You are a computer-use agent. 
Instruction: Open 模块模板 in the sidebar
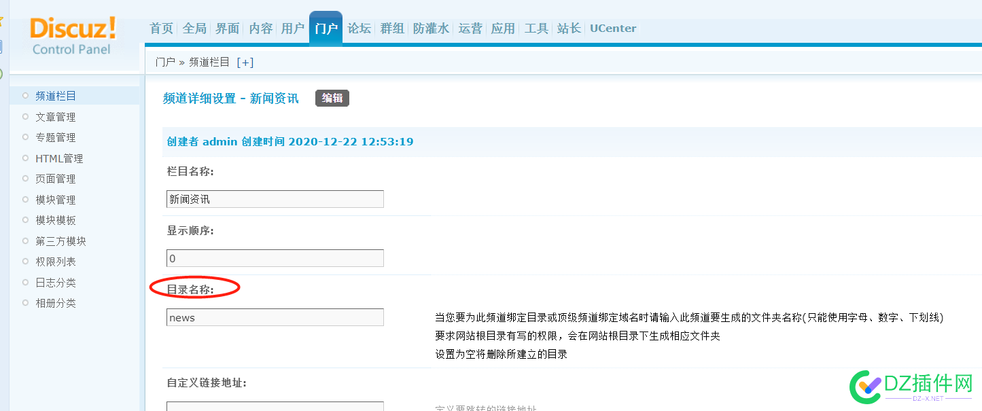click(56, 220)
